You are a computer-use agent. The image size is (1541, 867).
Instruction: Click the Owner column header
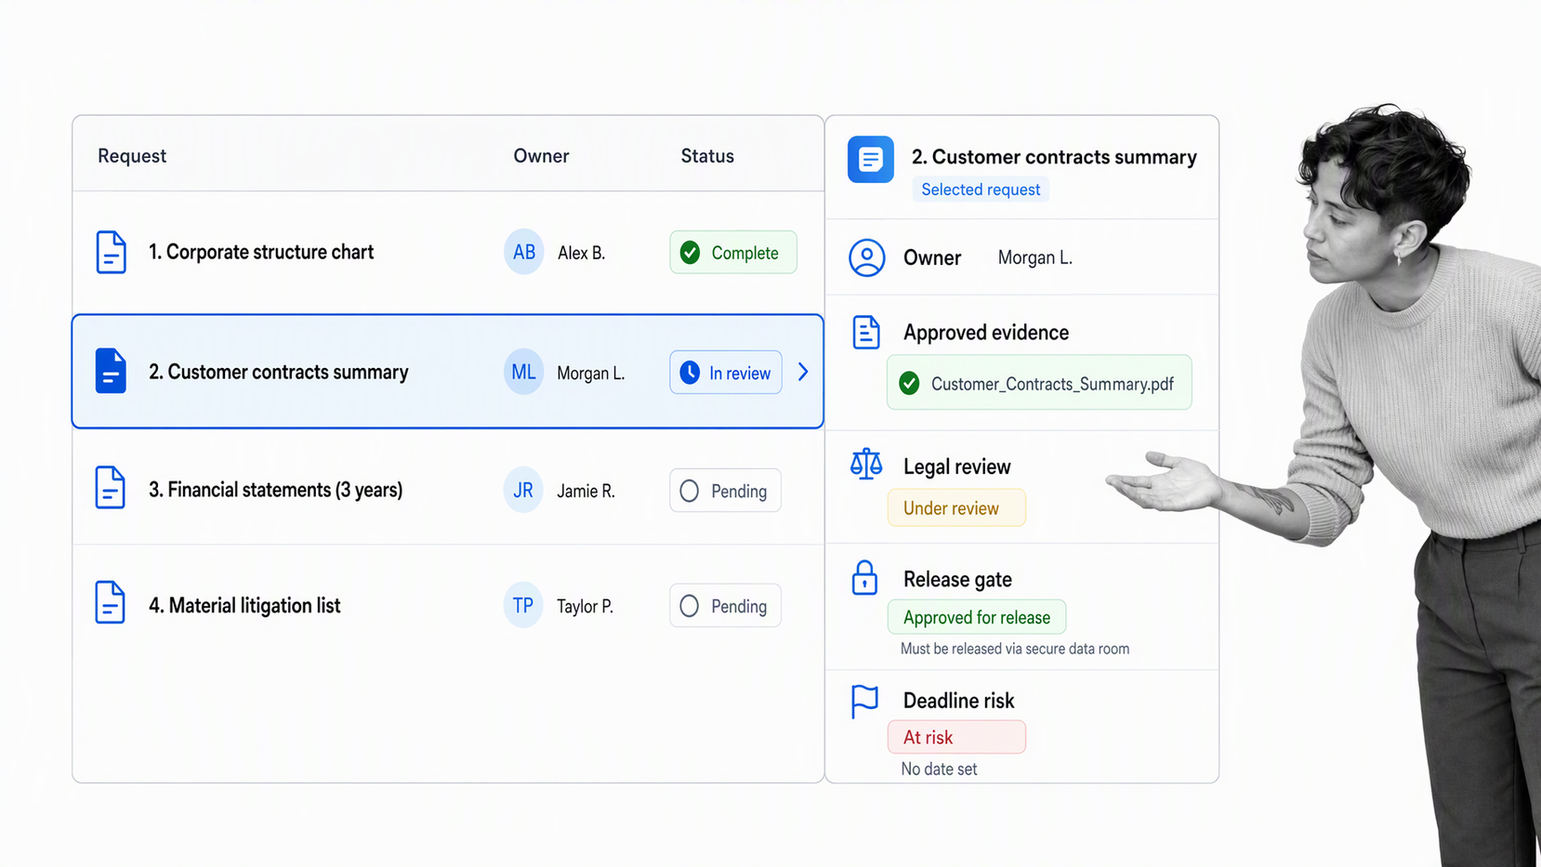tap(541, 156)
